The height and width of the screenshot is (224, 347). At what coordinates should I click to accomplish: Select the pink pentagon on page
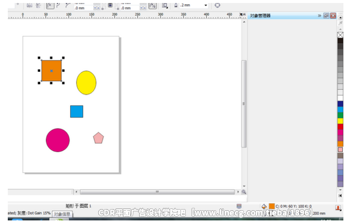pyautogui.click(x=98, y=138)
